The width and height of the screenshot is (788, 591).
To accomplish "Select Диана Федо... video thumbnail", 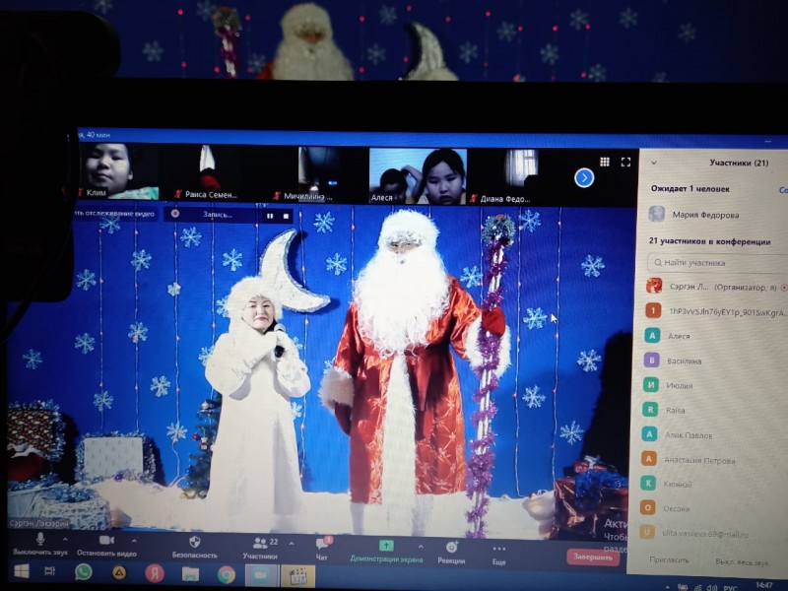I will click(x=518, y=176).
